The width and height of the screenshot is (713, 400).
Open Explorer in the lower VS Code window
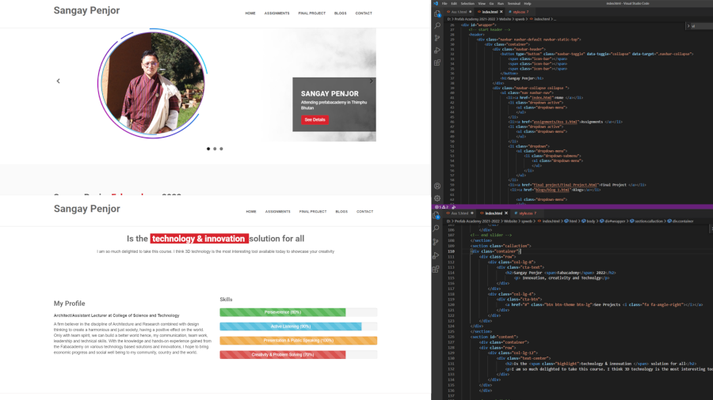(437, 216)
